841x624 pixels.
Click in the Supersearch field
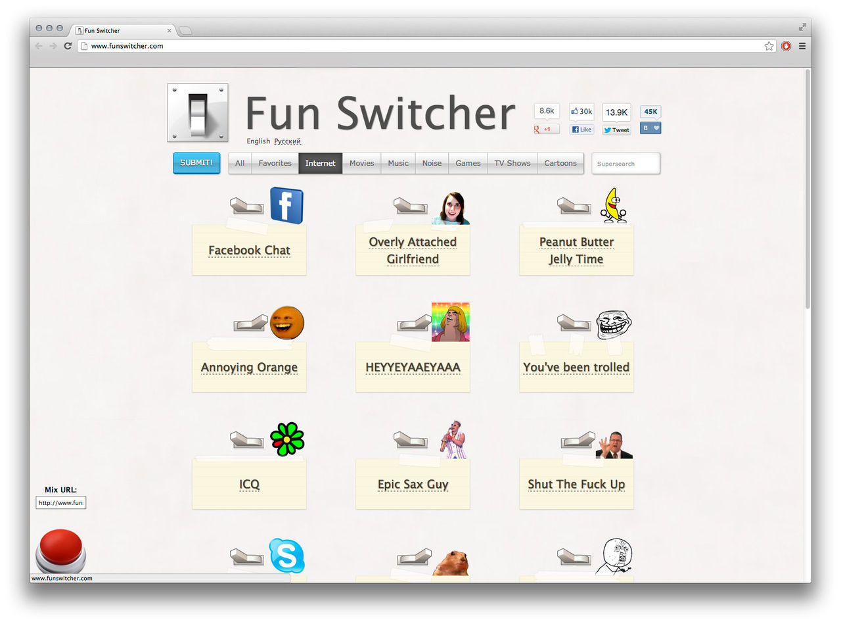625,164
